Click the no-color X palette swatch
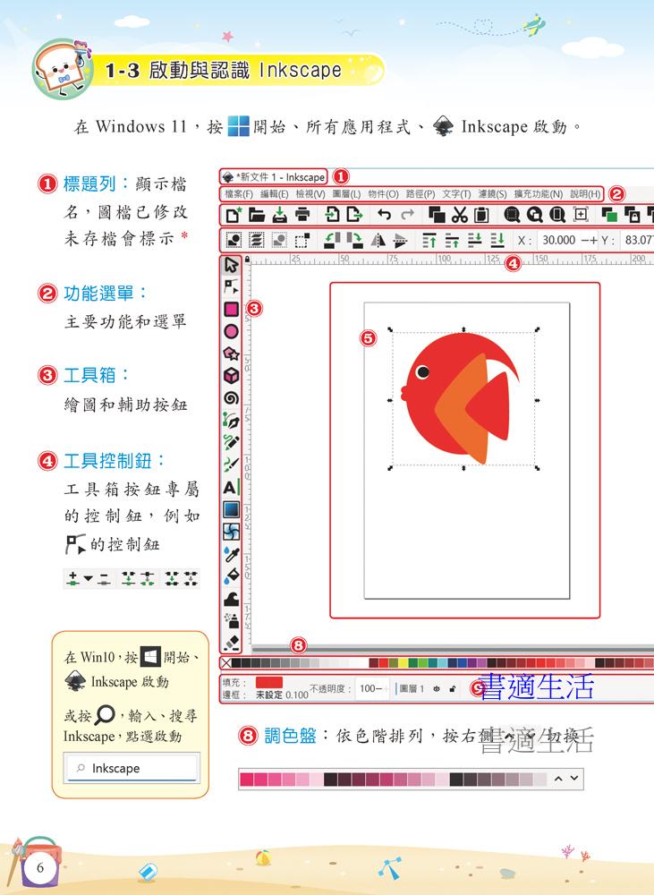 [226, 663]
